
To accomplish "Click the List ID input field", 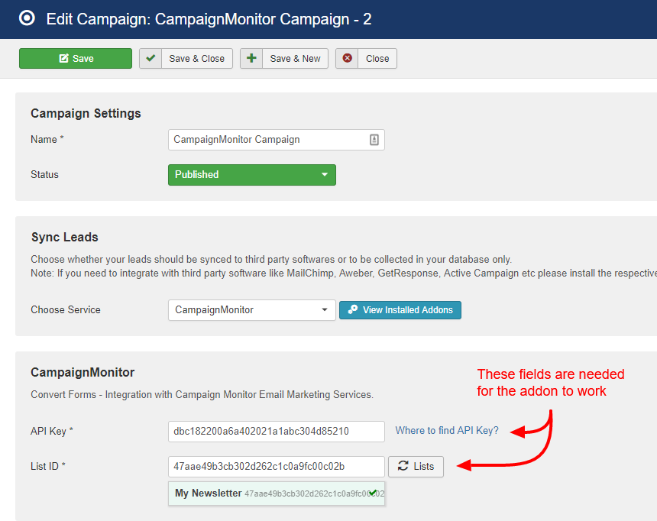I will pyautogui.click(x=276, y=467).
